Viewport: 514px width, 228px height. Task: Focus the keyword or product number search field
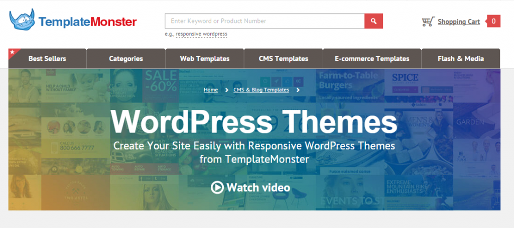click(265, 21)
